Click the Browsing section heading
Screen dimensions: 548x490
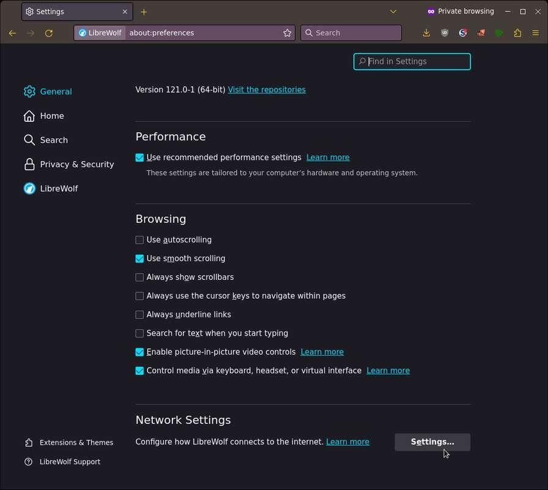click(x=161, y=219)
